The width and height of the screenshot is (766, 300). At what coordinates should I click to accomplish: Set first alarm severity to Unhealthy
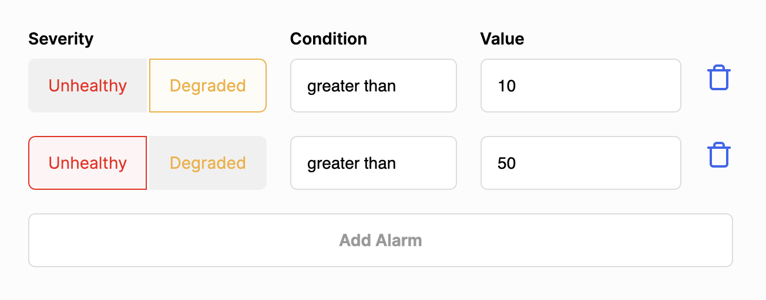88,86
